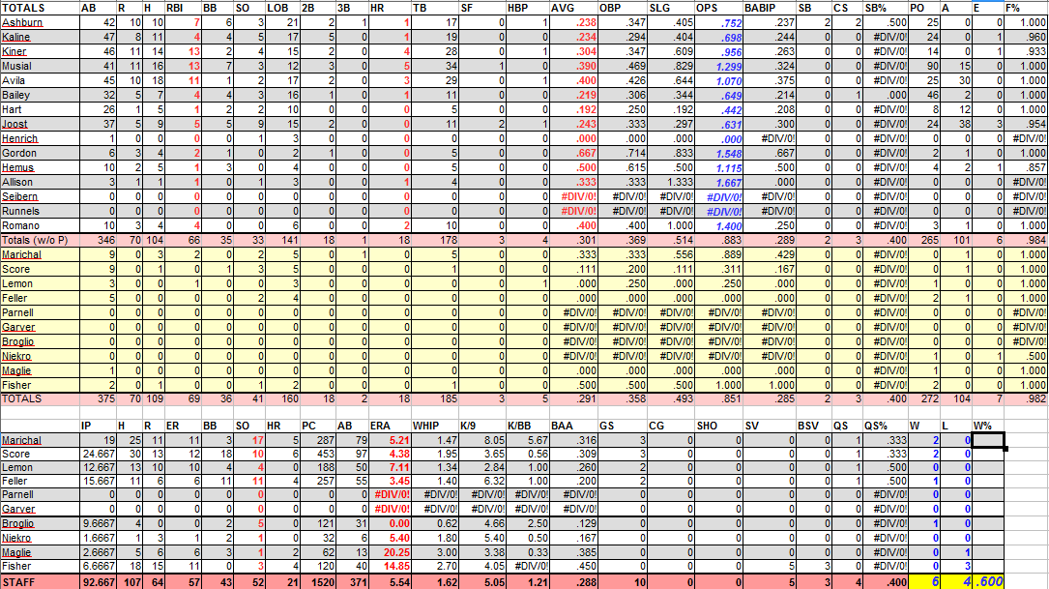
Task: Click Score's ERA value 4.38
Action: pos(390,454)
